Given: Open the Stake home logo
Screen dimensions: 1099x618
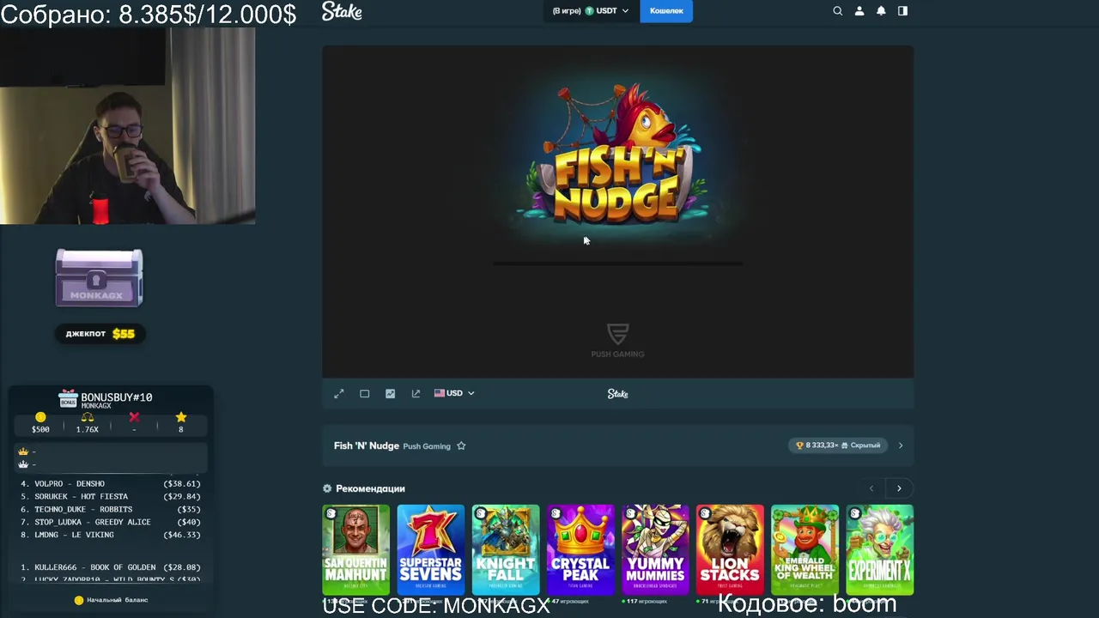Looking at the screenshot, I should click(x=342, y=11).
